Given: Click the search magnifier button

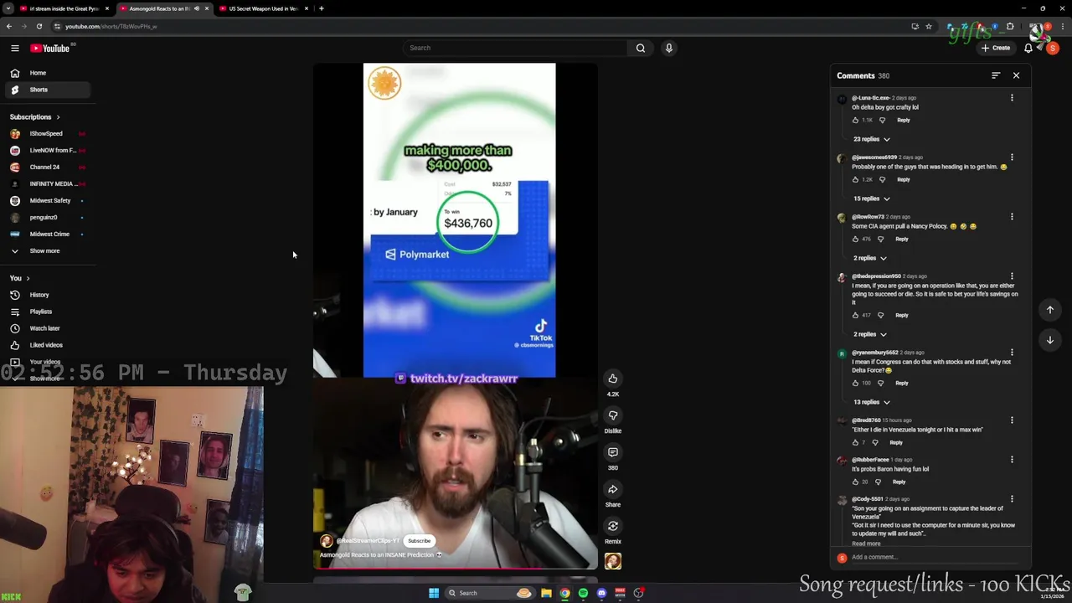Looking at the screenshot, I should (x=641, y=48).
